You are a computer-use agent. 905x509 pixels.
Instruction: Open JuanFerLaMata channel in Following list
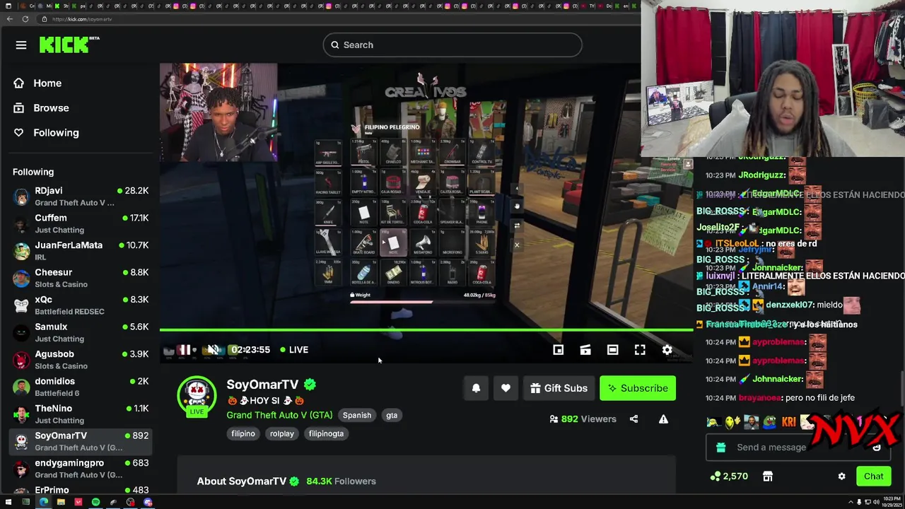(x=81, y=251)
